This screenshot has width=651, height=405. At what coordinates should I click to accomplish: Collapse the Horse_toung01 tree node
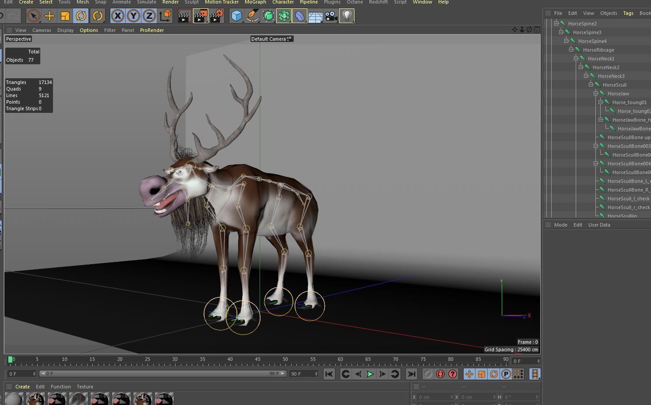tap(601, 102)
